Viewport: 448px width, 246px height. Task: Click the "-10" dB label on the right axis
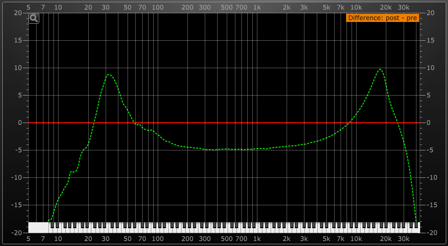430,177
